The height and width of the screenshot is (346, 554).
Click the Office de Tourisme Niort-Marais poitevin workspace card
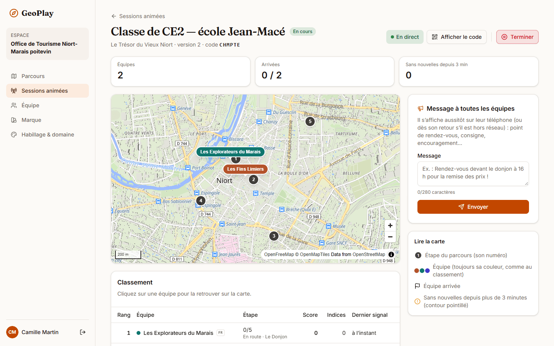click(x=47, y=44)
